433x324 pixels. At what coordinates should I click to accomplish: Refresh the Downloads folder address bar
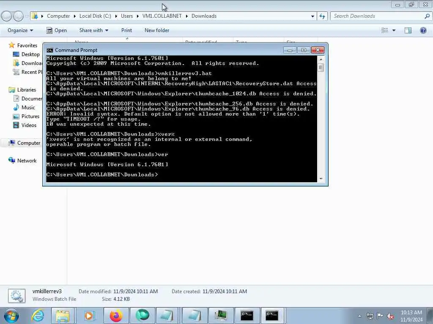pos(322,16)
